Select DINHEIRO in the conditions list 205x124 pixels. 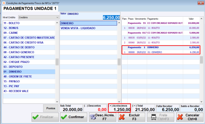coord(88,23)
